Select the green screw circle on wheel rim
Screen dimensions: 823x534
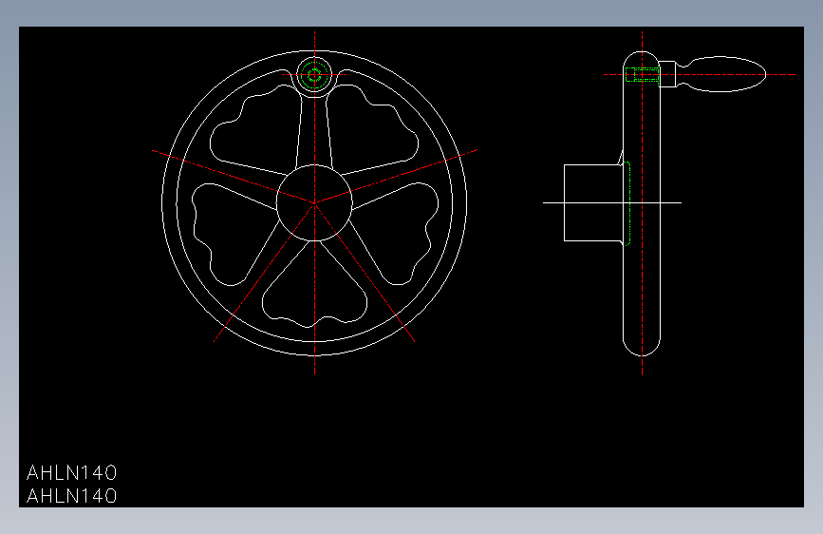pos(314,75)
